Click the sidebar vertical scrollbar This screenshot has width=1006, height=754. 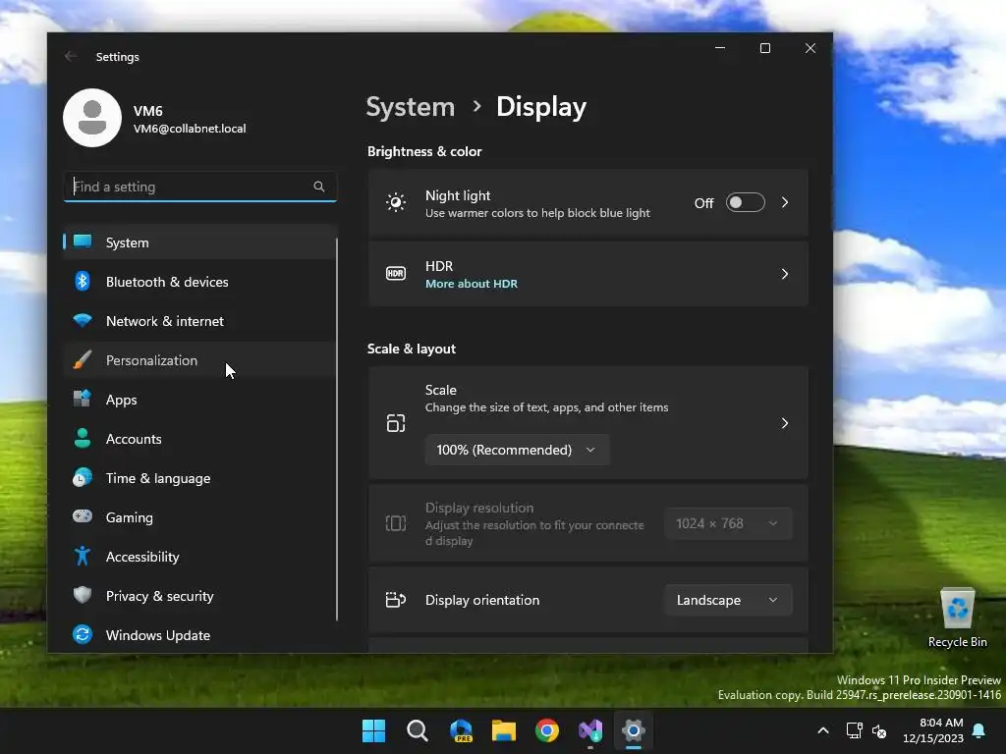click(337, 429)
